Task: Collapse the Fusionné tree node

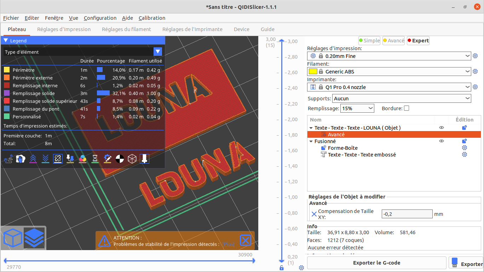Action: [311, 141]
